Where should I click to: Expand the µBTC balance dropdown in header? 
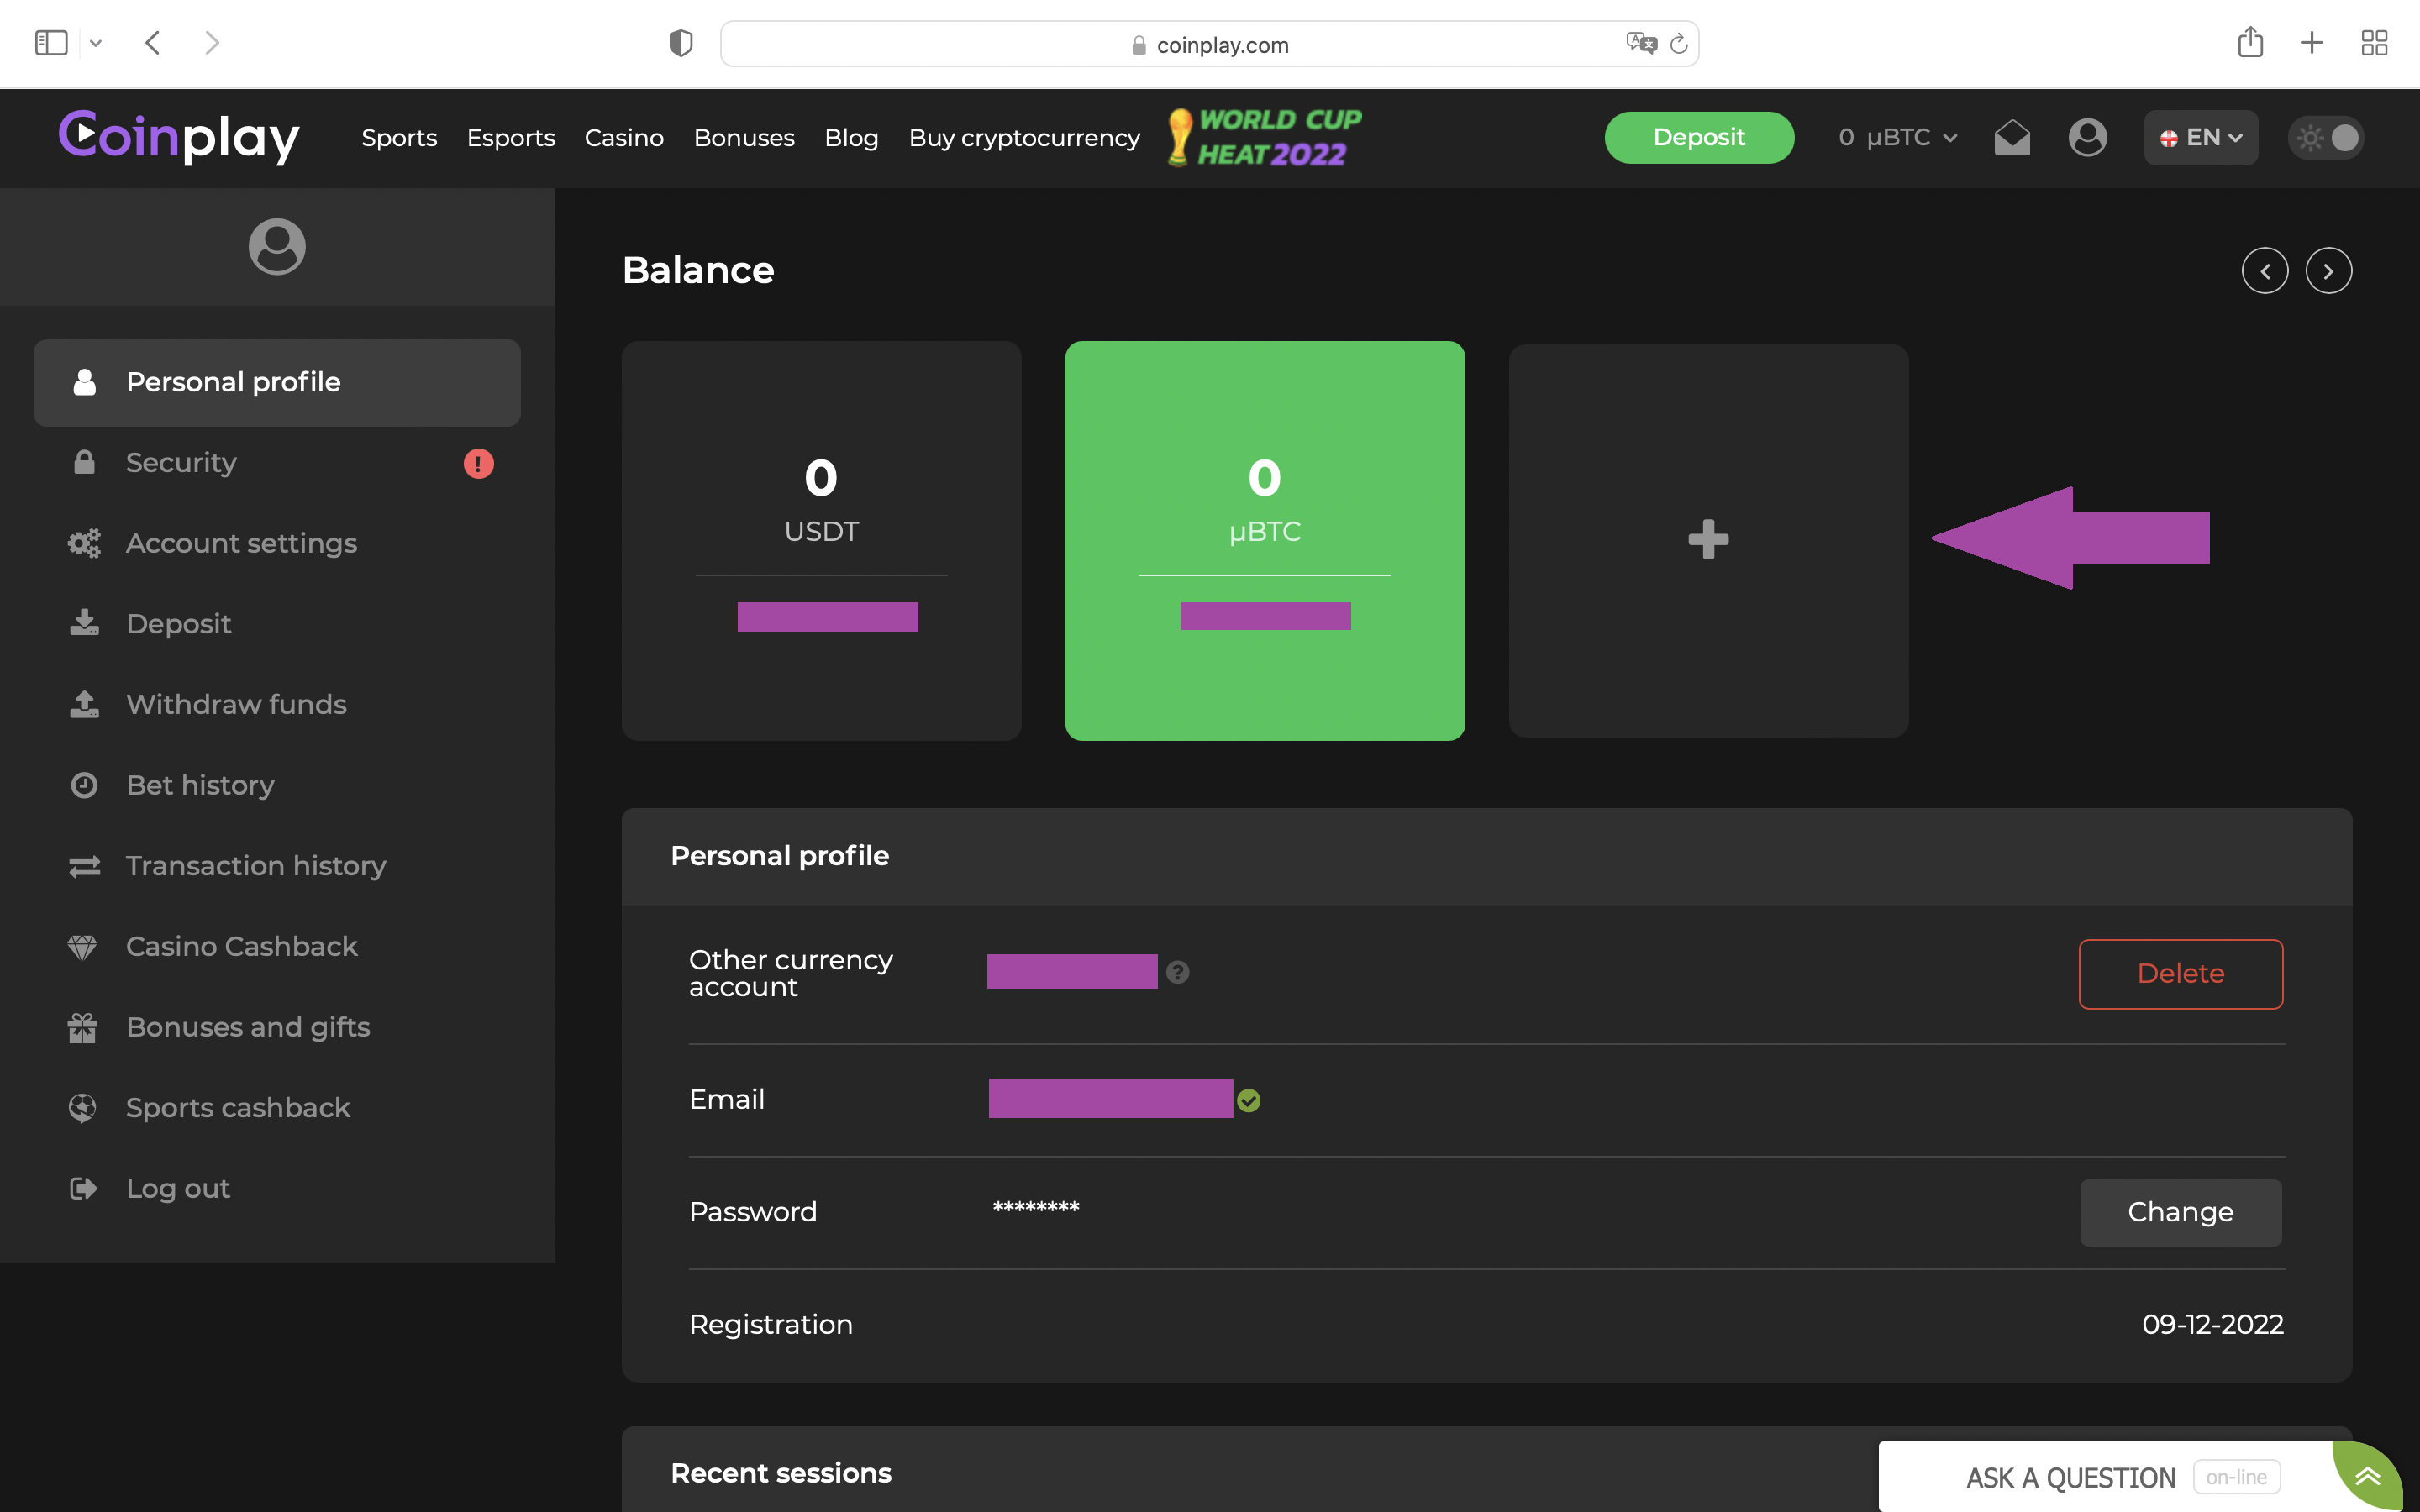coord(1897,137)
